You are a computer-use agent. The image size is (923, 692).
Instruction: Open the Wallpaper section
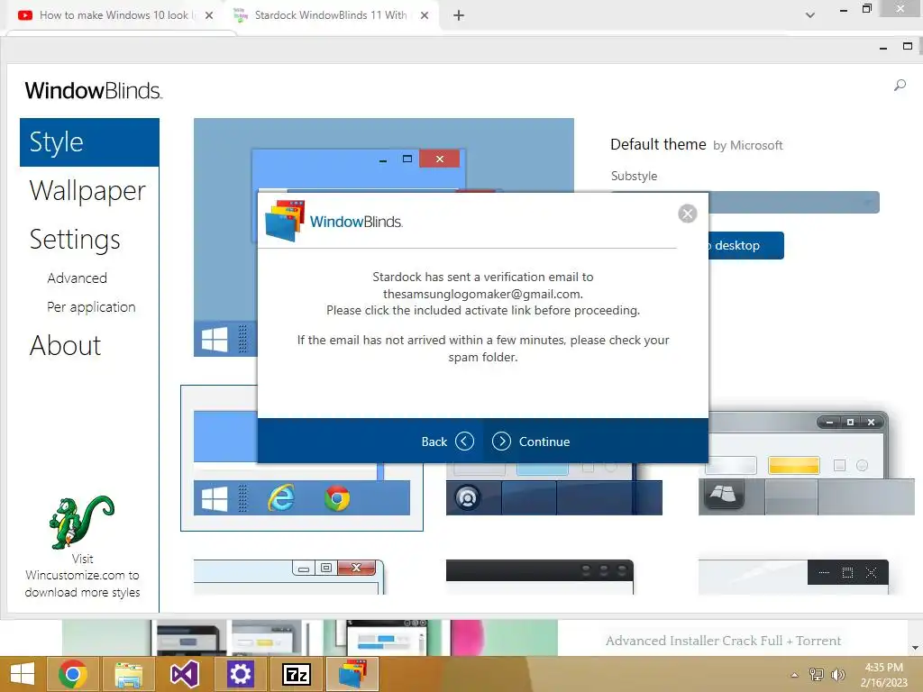(x=87, y=191)
